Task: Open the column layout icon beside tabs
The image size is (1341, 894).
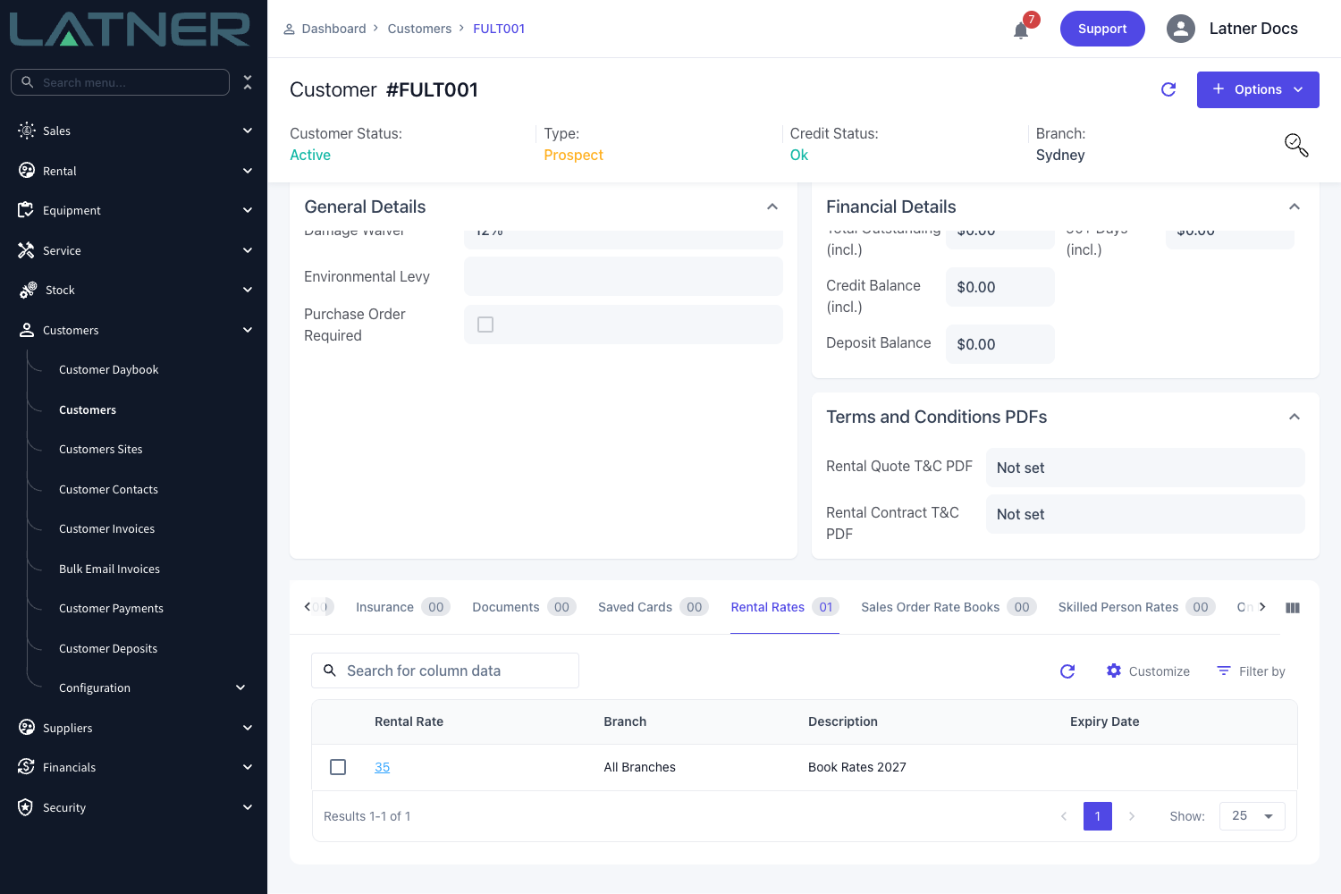Action: [1293, 608]
